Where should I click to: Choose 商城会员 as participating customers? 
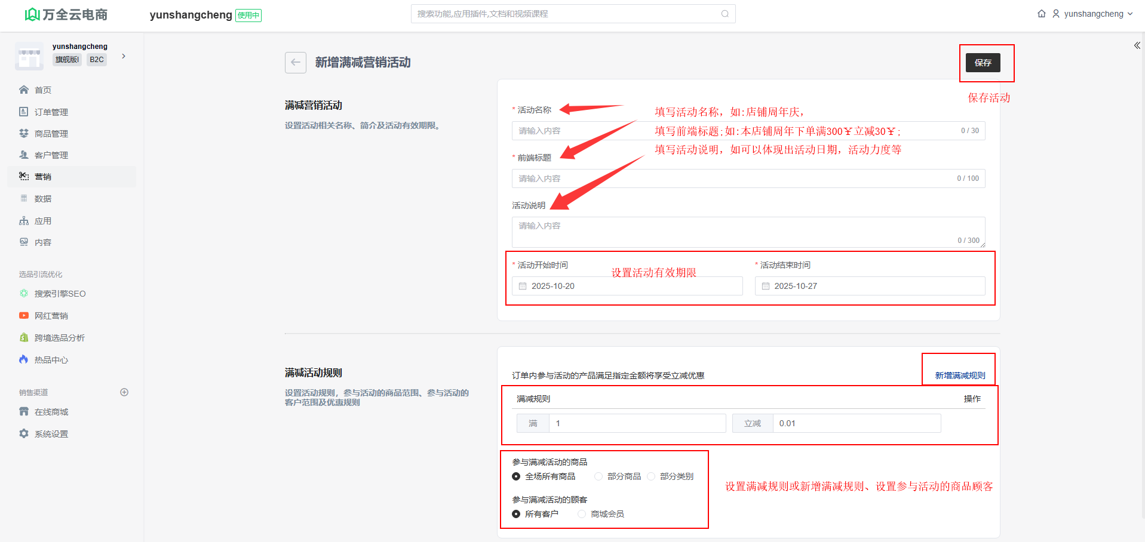point(582,514)
